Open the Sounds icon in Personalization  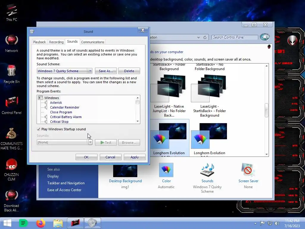tap(207, 170)
